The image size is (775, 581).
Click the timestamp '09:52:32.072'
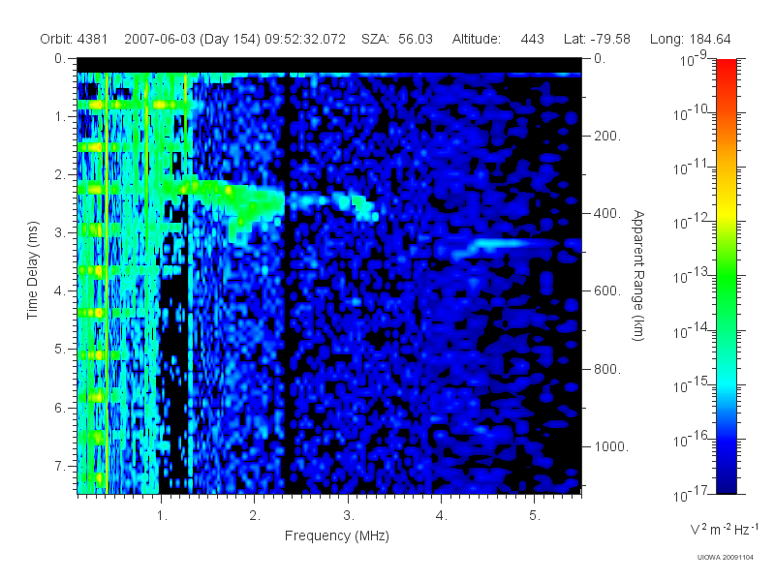point(305,39)
